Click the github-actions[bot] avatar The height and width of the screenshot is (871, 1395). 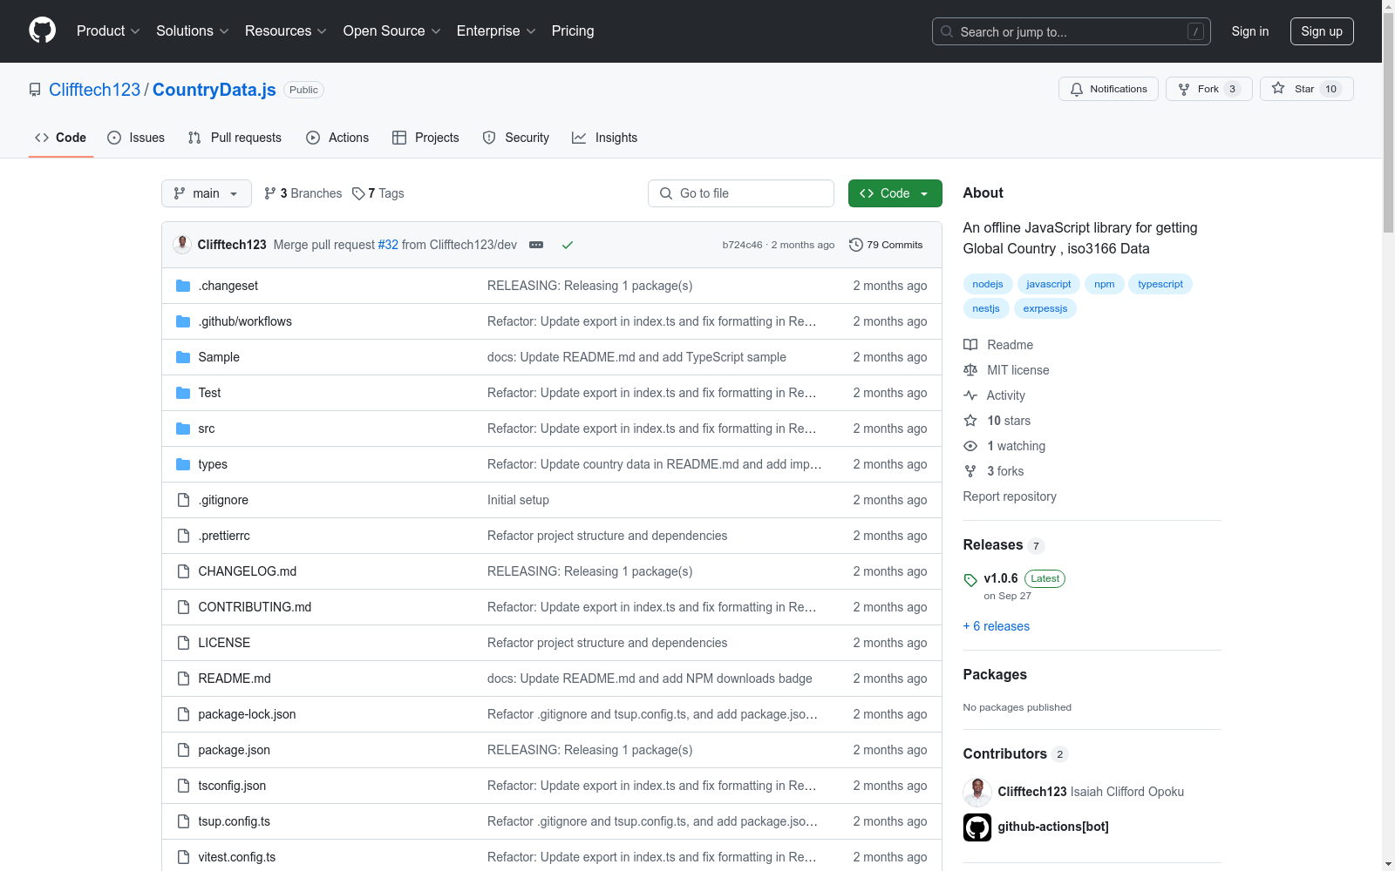pyautogui.click(x=977, y=827)
